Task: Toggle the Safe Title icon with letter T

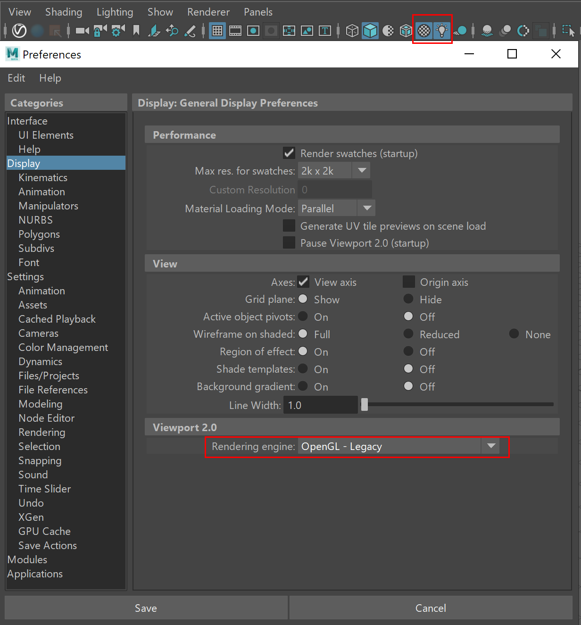Action: [325, 31]
